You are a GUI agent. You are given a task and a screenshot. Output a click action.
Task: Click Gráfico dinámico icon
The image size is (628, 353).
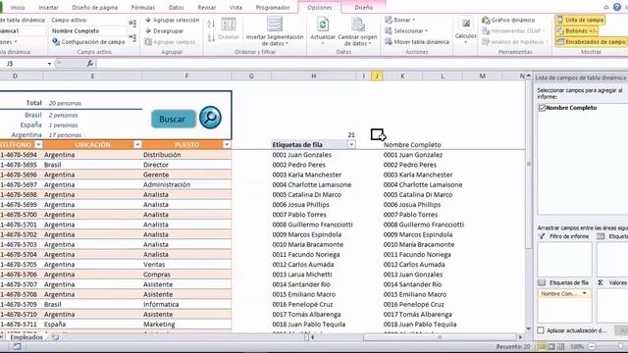coord(486,20)
